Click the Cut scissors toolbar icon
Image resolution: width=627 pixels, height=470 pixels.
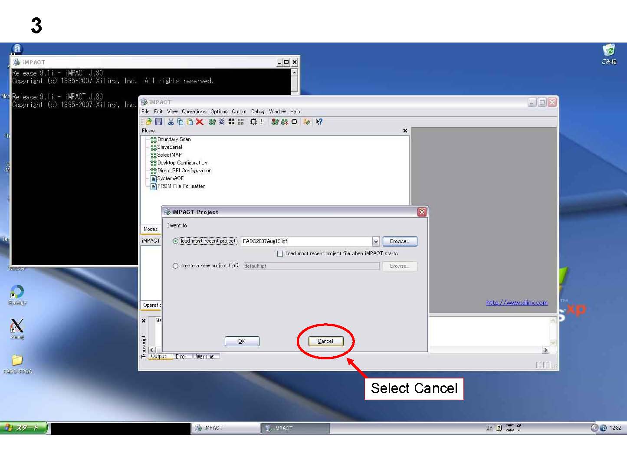pyautogui.click(x=171, y=122)
